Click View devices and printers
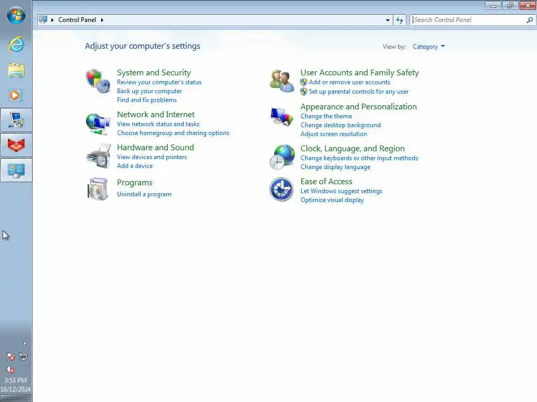This screenshot has height=402, width=537. coord(152,157)
